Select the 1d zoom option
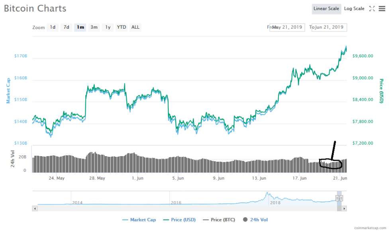 pyautogui.click(x=53, y=27)
